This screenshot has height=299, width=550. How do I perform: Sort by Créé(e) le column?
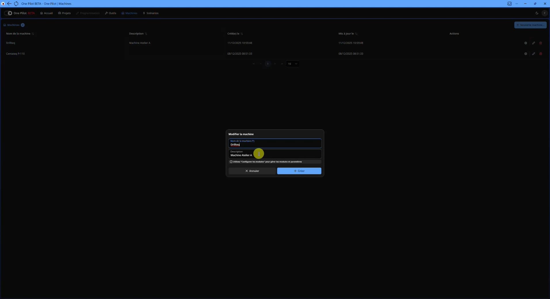click(235, 34)
